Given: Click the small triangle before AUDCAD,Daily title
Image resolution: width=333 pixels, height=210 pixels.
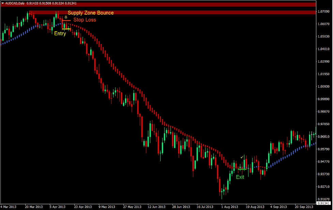Looking at the screenshot, I should pyautogui.click(x=2, y=3).
